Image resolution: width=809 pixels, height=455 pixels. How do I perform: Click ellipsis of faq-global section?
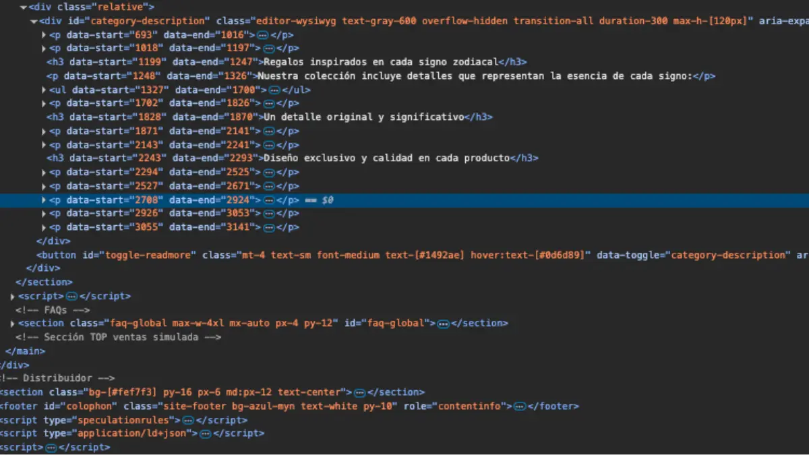tap(443, 324)
